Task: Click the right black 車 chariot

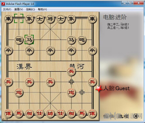Action: coord(92,19)
